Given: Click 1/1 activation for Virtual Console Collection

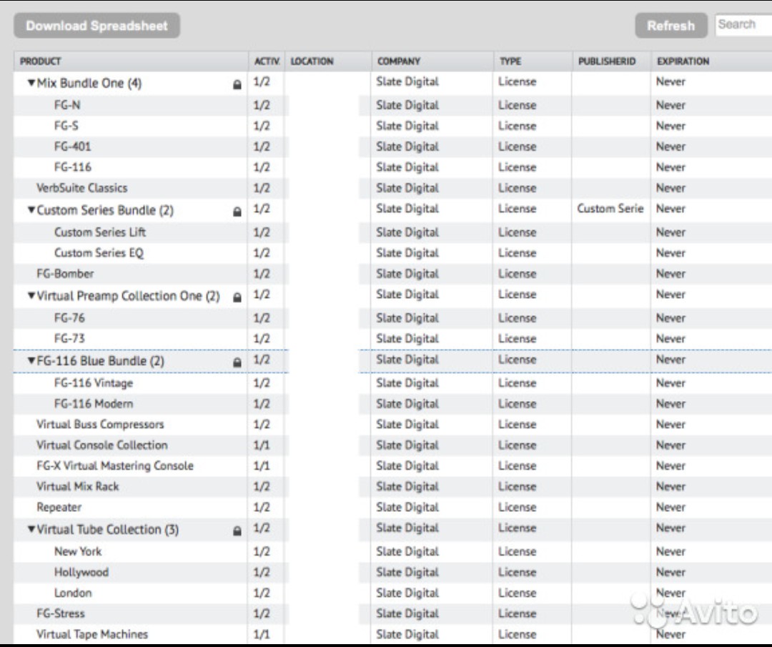Looking at the screenshot, I should pyautogui.click(x=262, y=445).
